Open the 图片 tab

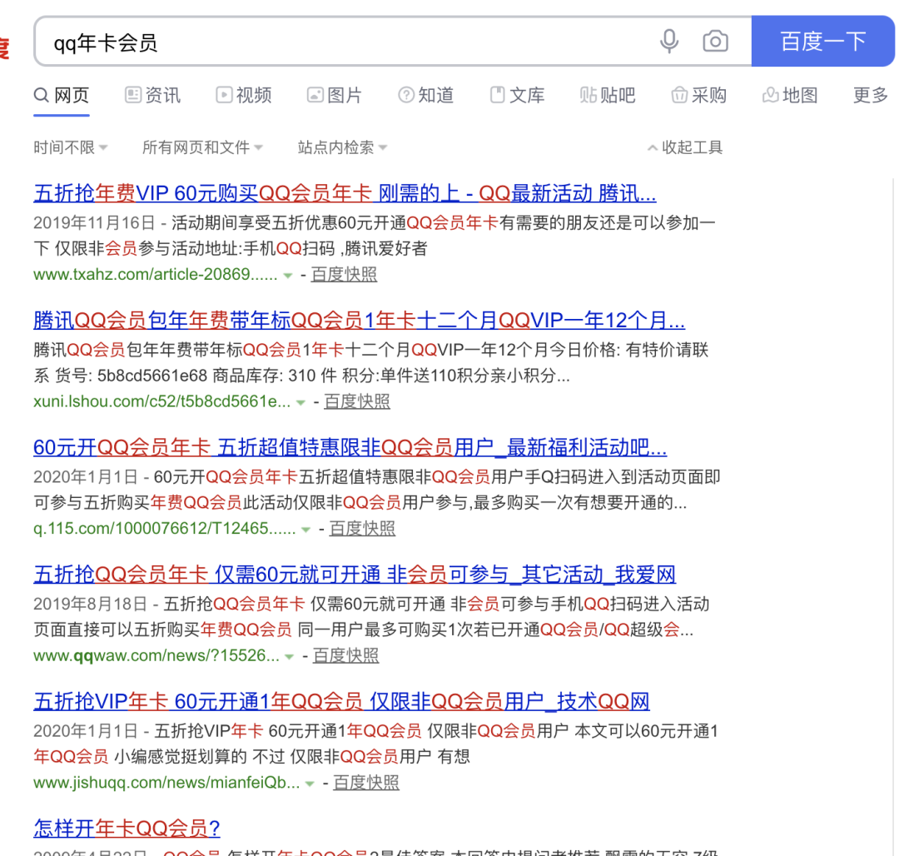pos(335,95)
